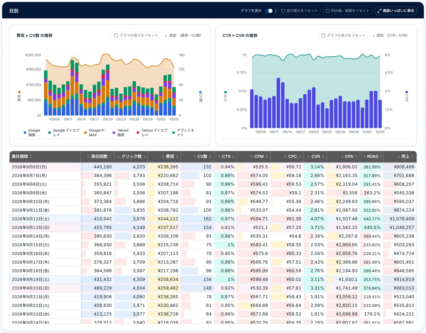Click the 440.5% ROAS value

(x=372, y=228)
